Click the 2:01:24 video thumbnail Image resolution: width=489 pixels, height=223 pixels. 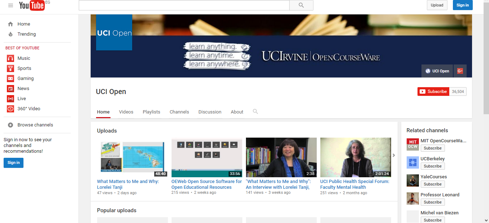click(x=355, y=157)
